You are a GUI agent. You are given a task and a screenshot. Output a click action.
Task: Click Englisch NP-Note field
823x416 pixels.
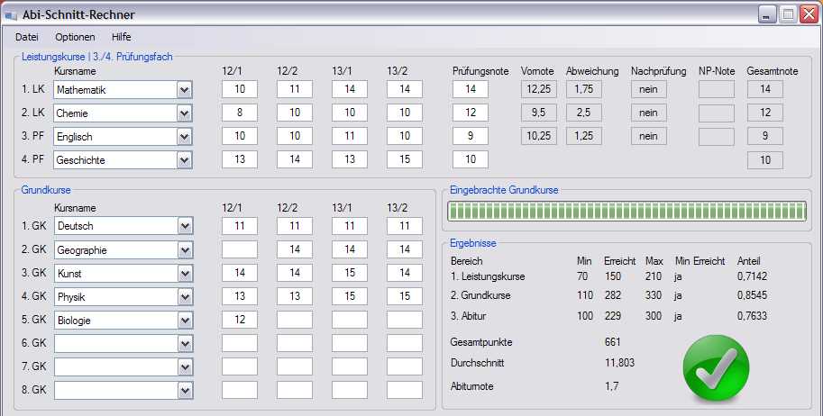(x=717, y=136)
